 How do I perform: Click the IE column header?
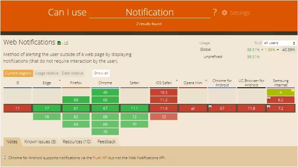click(x=17, y=83)
